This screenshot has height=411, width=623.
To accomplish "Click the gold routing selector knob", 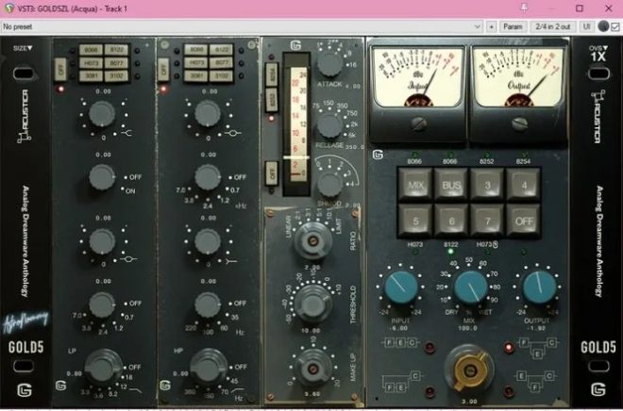I will [470, 369].
